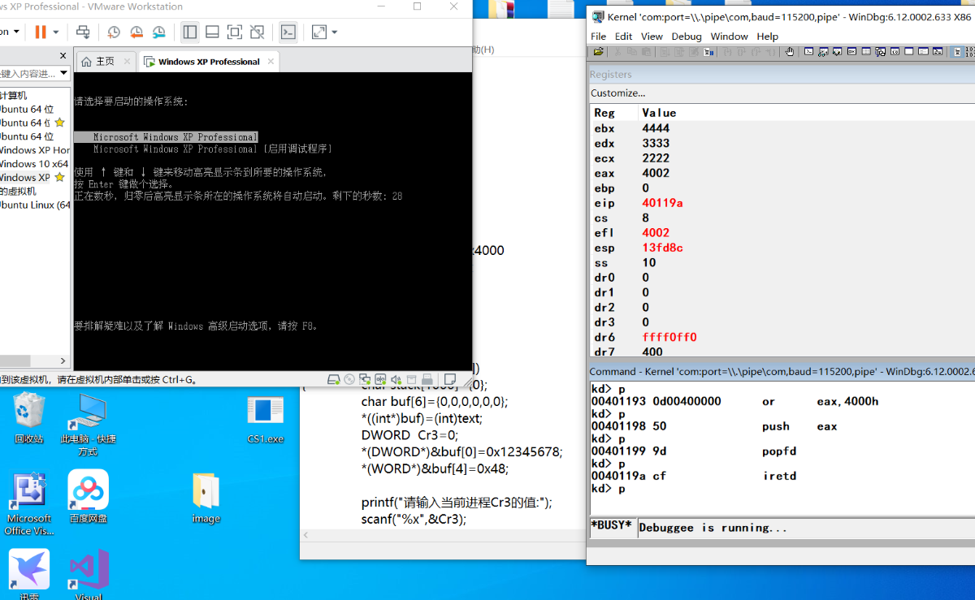Viewport: 975px width, 600px height.
Task: Click Send Ctrl+Alt+Del icon in VMware toolbar
Action: point(83,32)
